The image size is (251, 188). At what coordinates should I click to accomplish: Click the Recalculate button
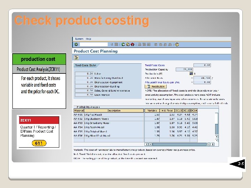(x=156, y=86)
